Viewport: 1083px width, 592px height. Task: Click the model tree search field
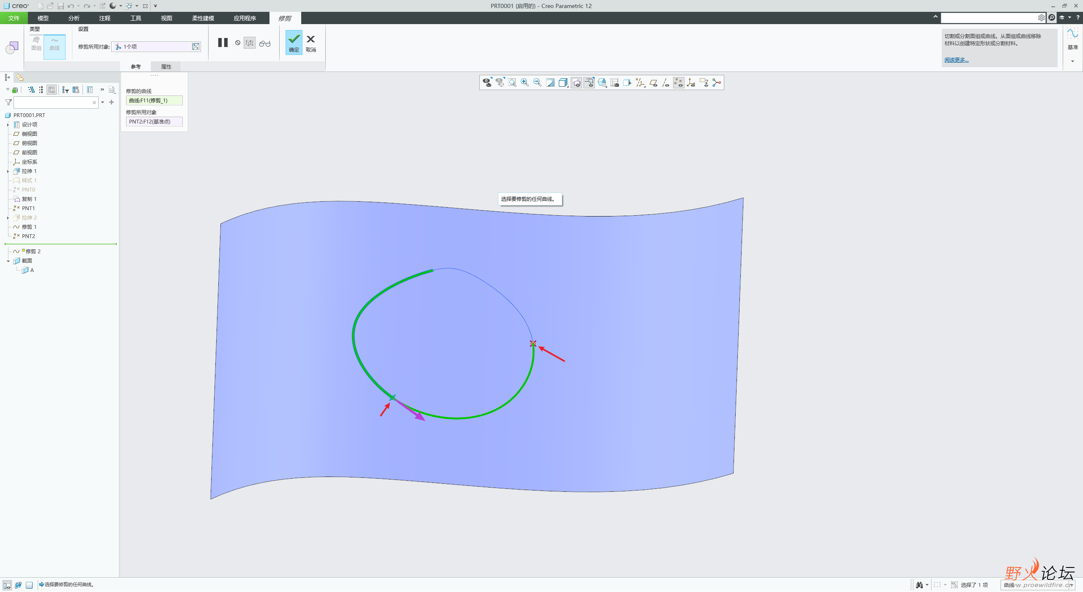[56, 102]
